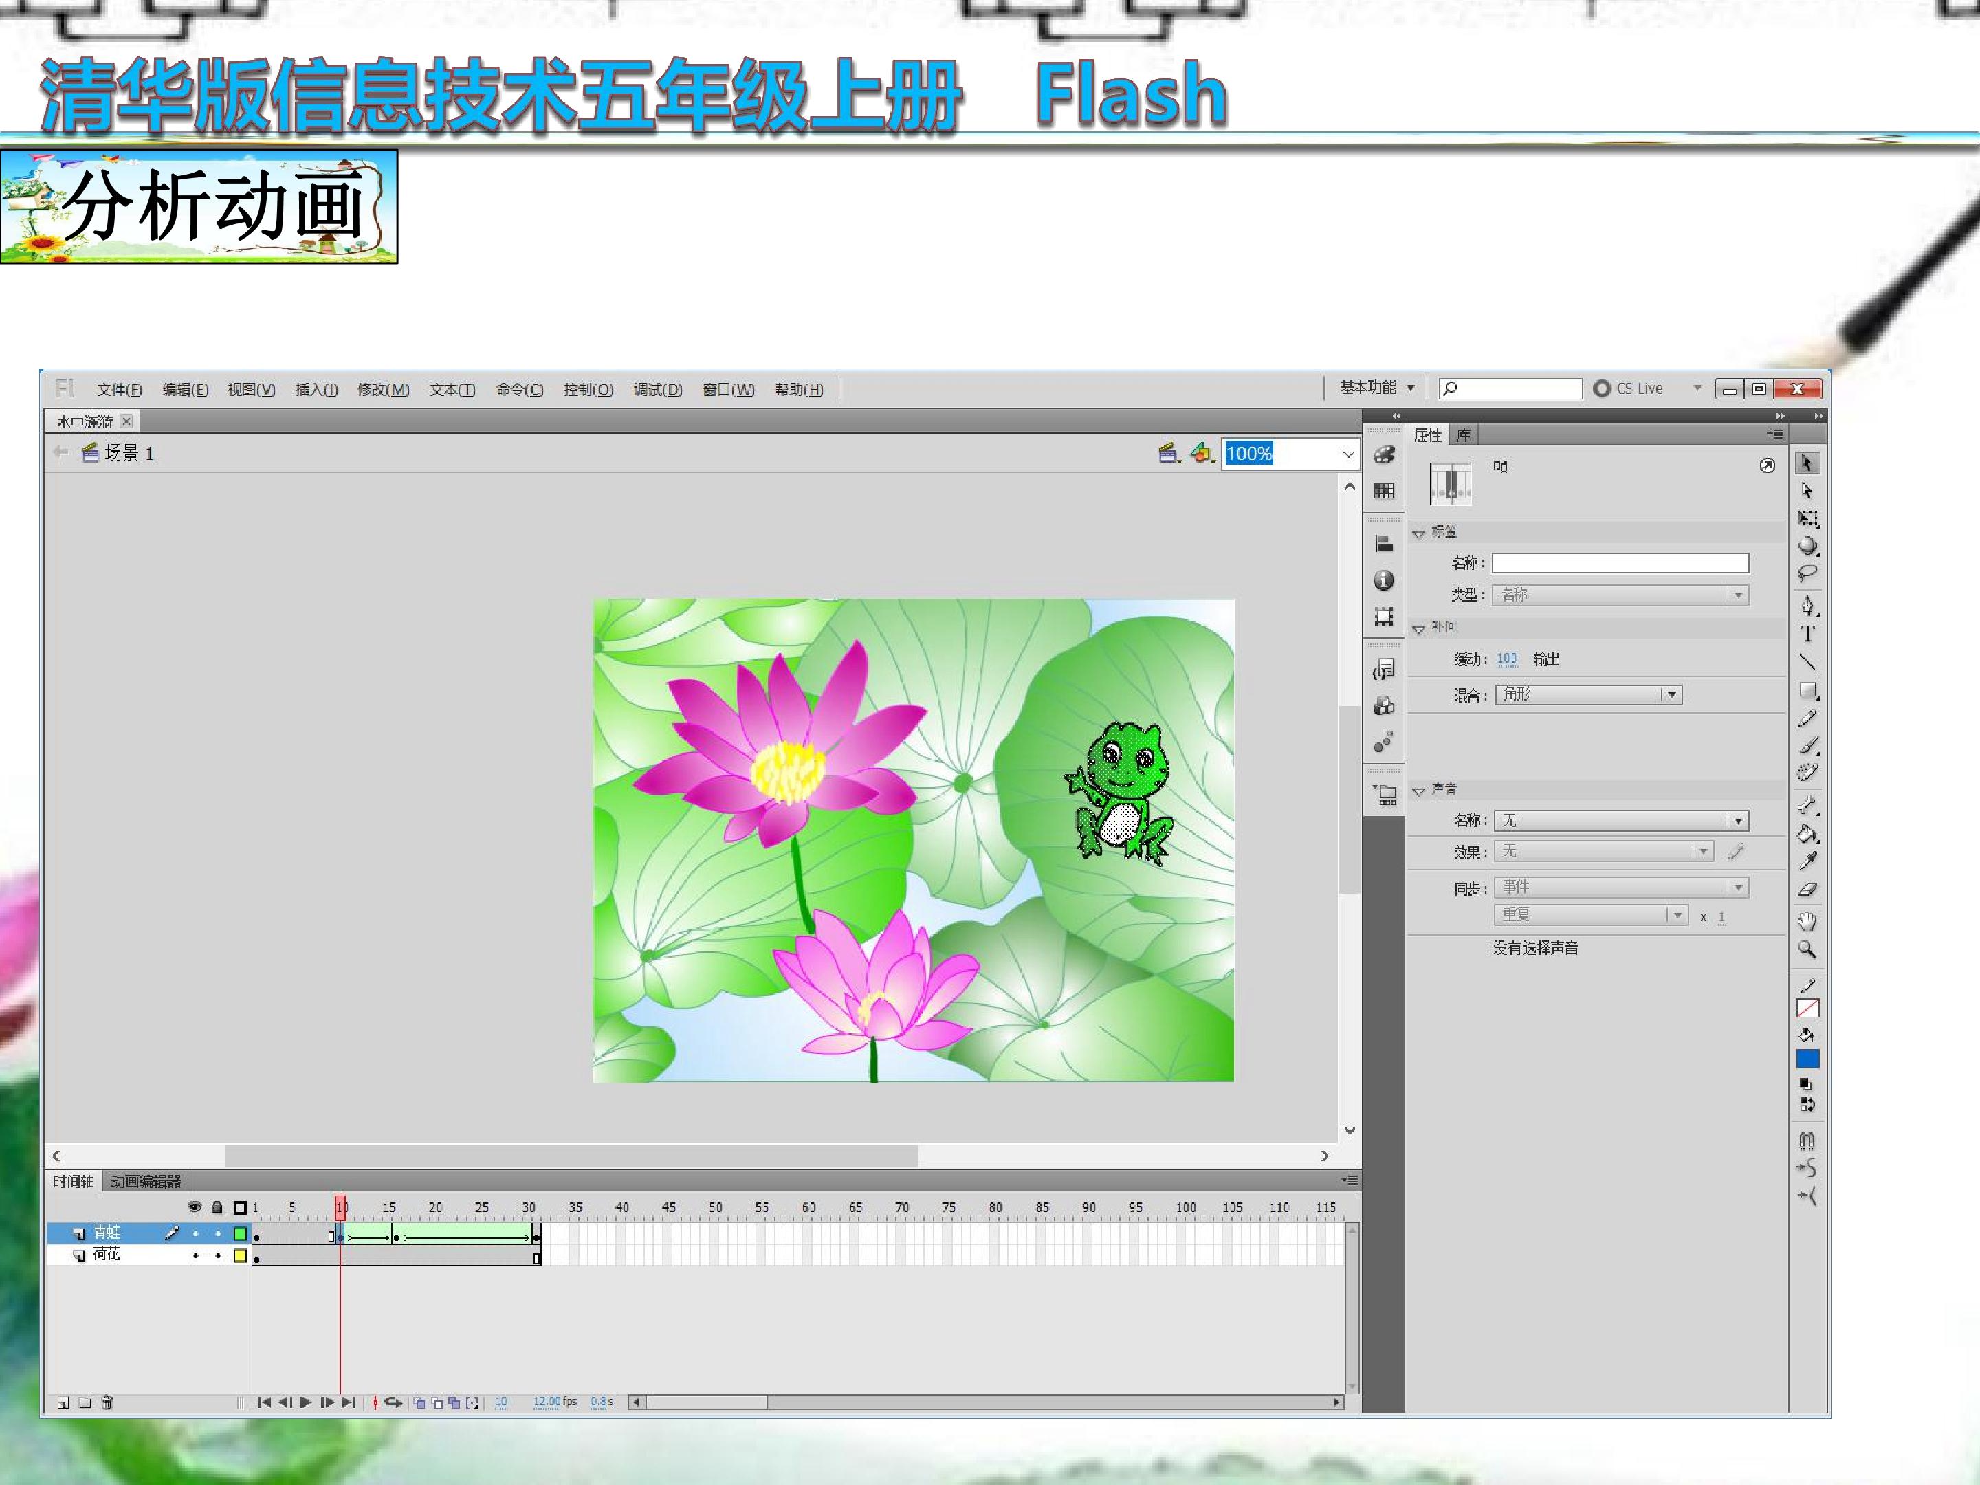This screenshot has width=1980, height=1485.
Task: Click the 名称 label input field
Action: click(1620, 563)
